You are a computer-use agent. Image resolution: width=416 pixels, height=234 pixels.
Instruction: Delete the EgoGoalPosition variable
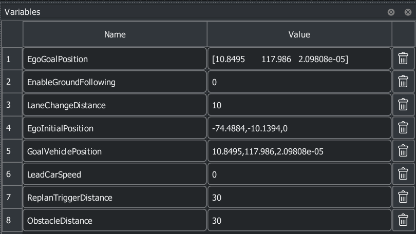403,59
